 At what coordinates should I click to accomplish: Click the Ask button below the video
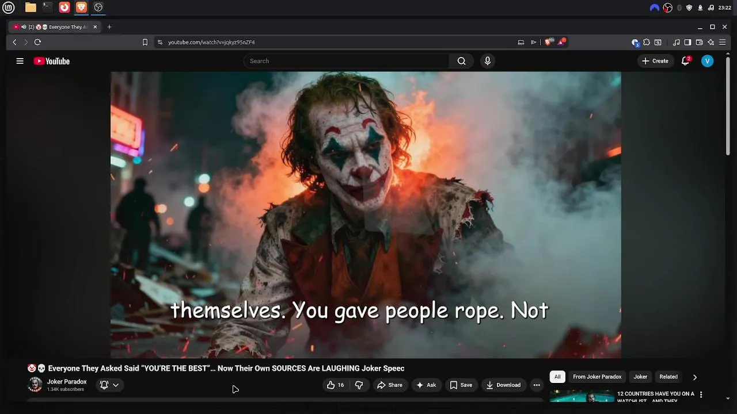[426, 385]
